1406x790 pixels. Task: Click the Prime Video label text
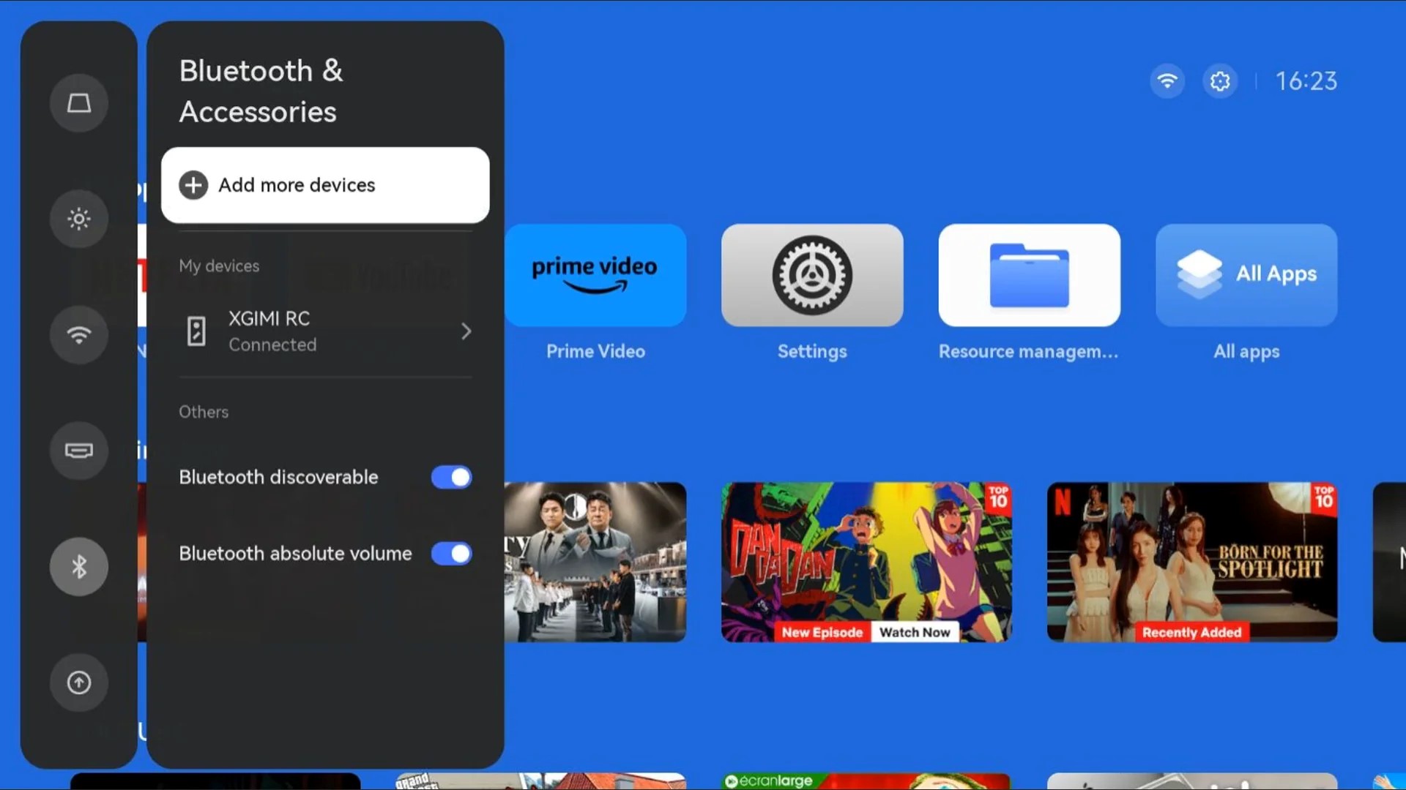click(595, 352)
